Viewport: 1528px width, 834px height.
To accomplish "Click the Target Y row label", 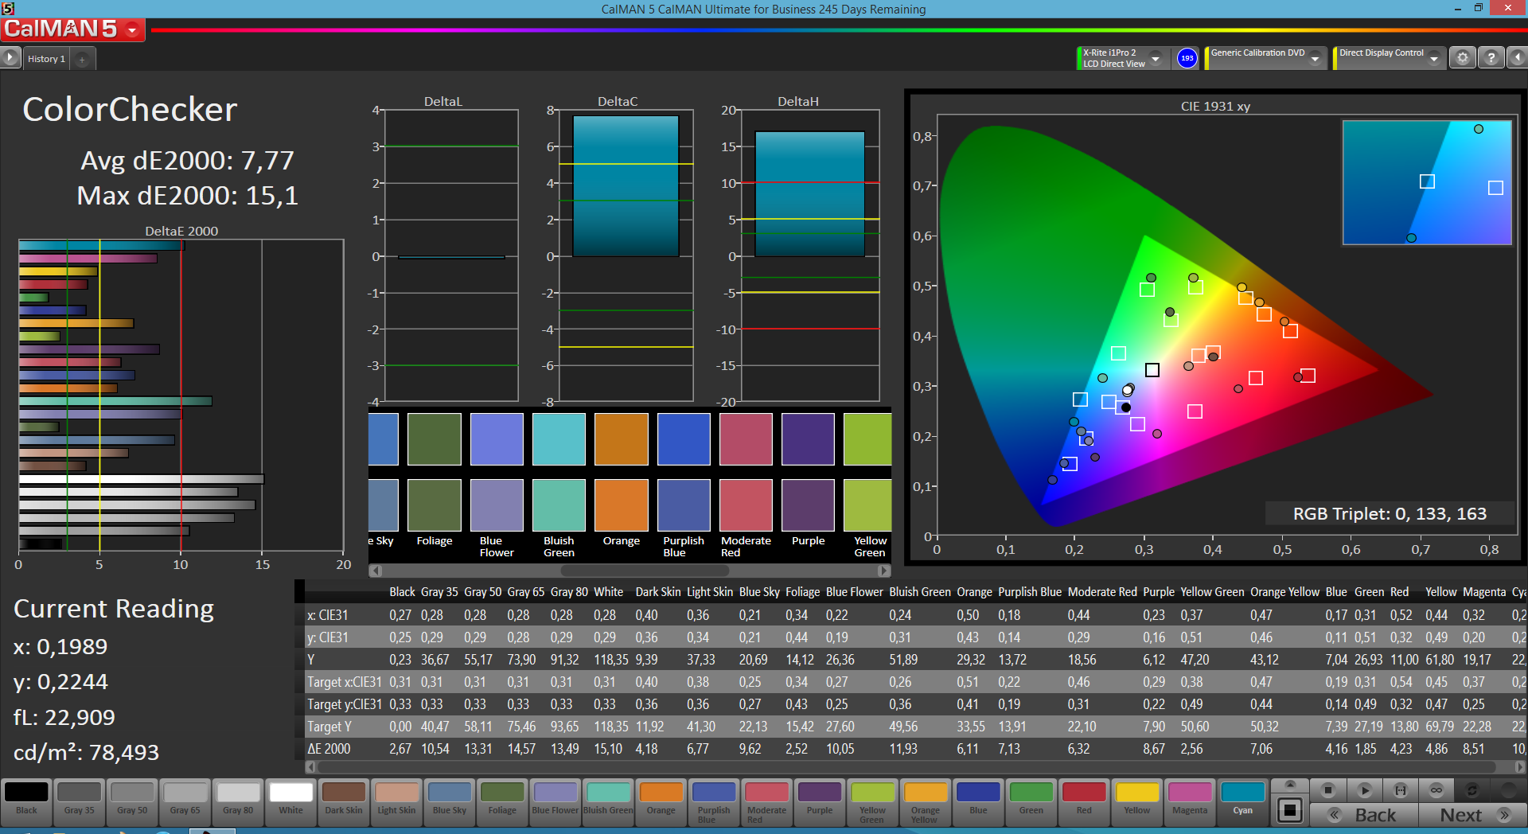I will click(x=329, y=727).
